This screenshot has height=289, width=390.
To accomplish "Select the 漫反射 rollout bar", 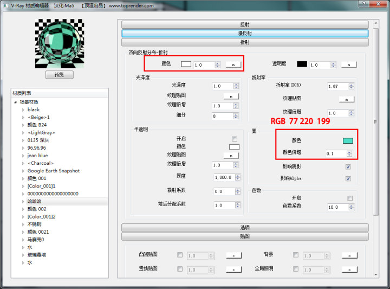I will click(x=245, y=34).
